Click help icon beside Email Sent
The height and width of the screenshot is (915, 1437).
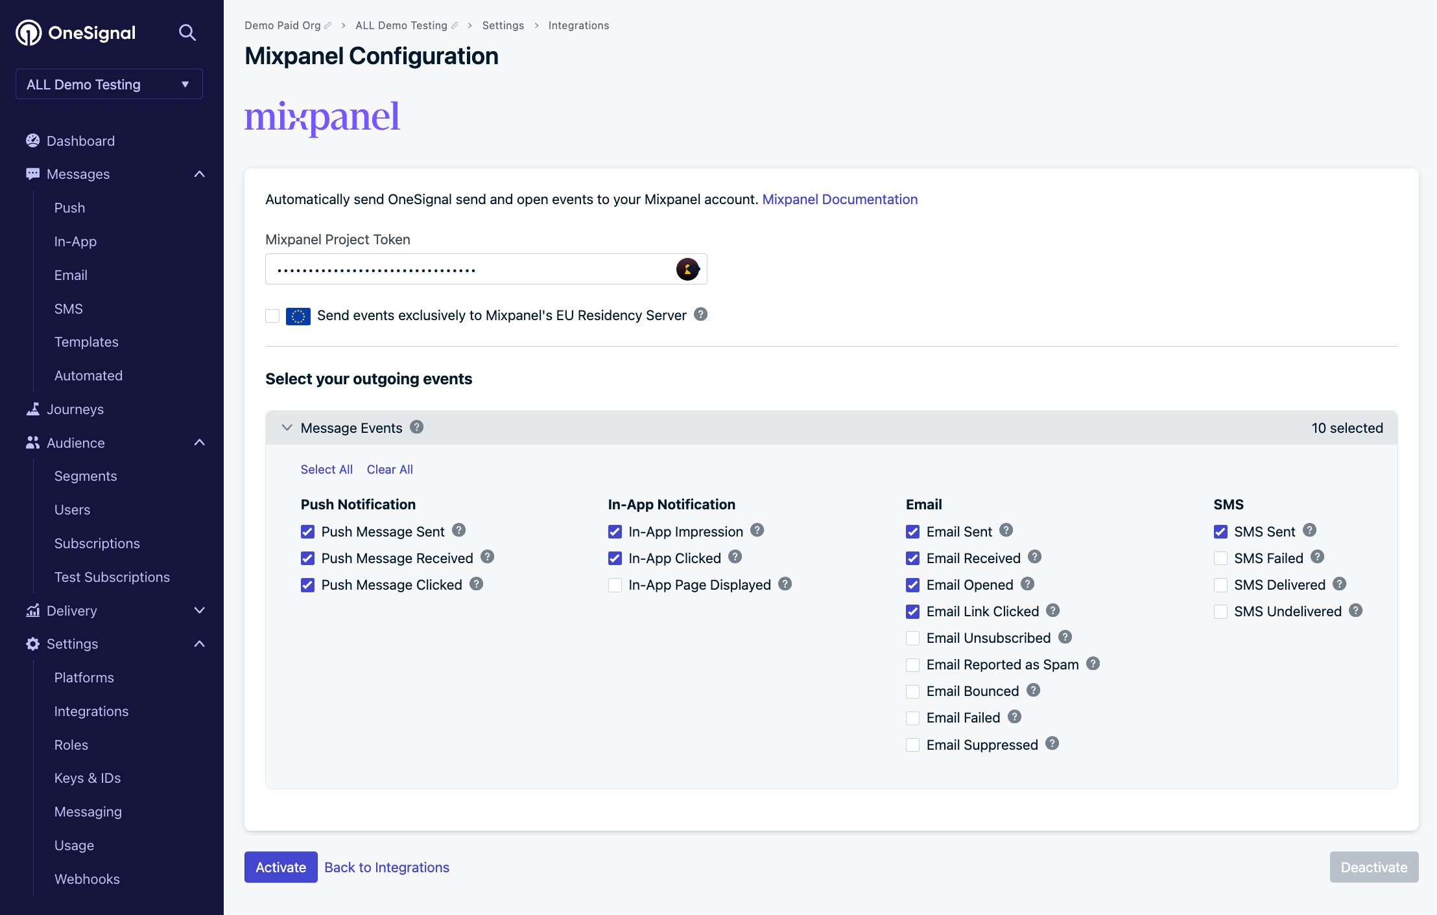[1006, 530]
